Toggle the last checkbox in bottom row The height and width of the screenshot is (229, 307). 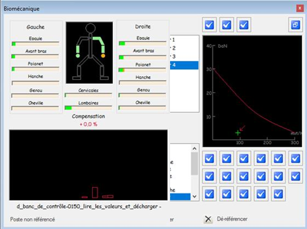(x=278, y=194)
